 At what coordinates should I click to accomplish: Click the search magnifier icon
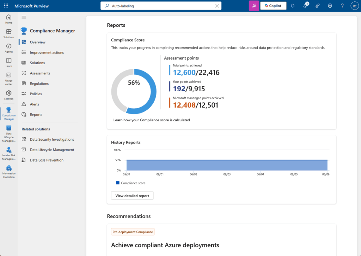(107, 6)
